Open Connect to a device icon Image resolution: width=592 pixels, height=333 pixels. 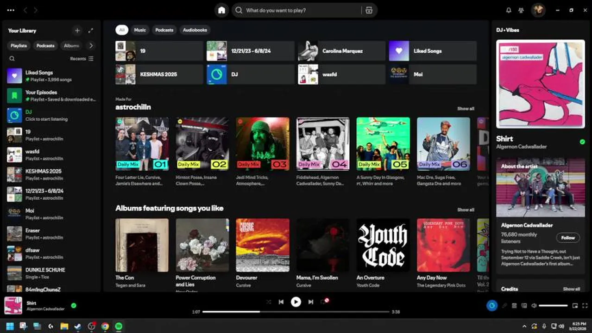pyautogui.click(x=524, y=306)
